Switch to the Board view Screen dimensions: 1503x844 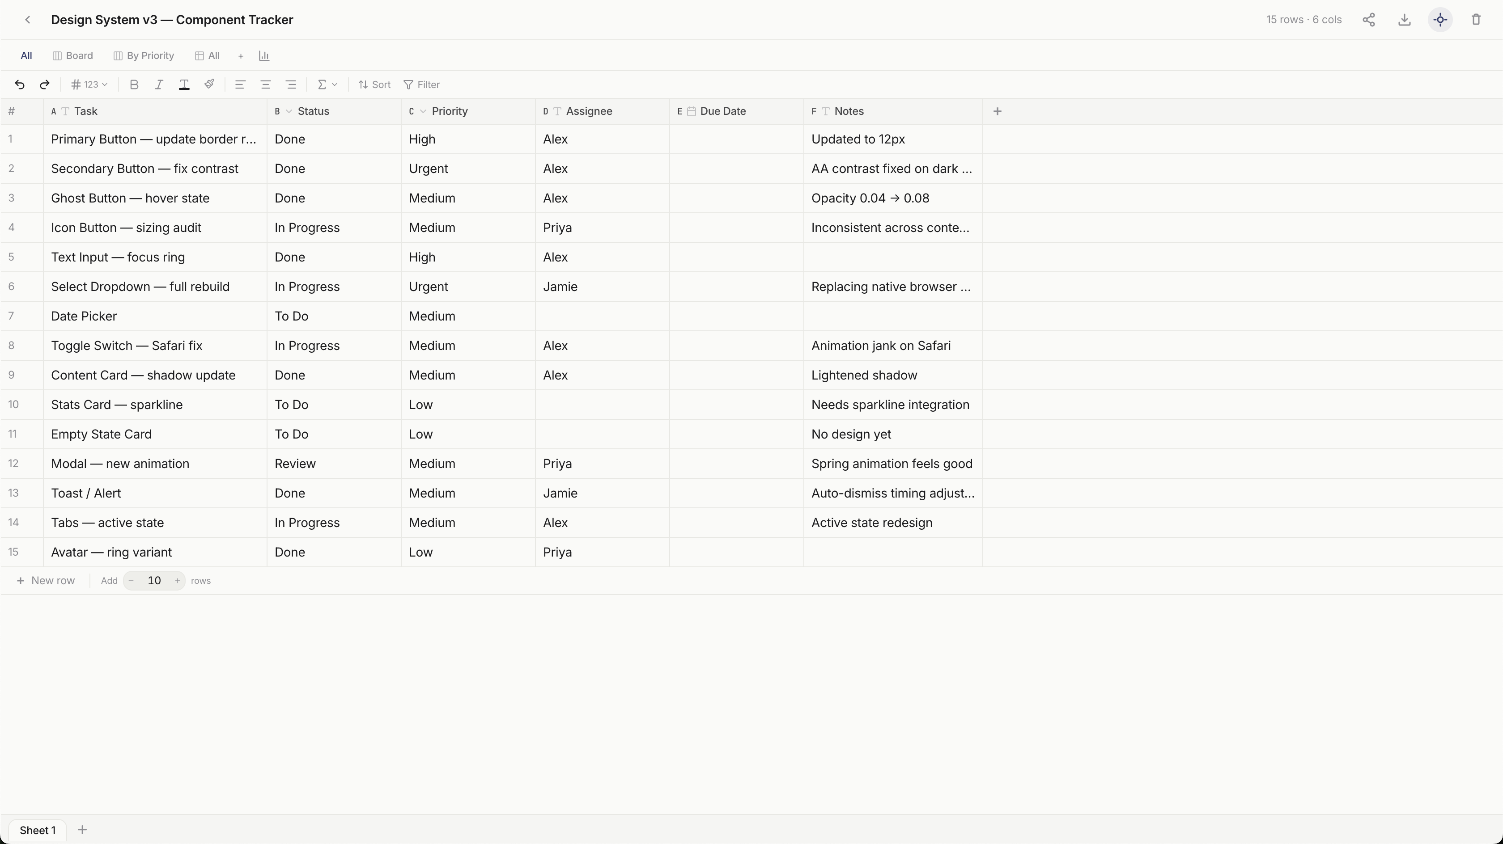click(x=72, y=55)
